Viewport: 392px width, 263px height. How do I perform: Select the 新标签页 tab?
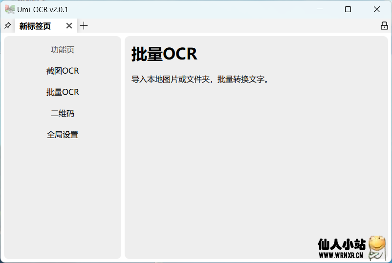(x=35, y=26)
